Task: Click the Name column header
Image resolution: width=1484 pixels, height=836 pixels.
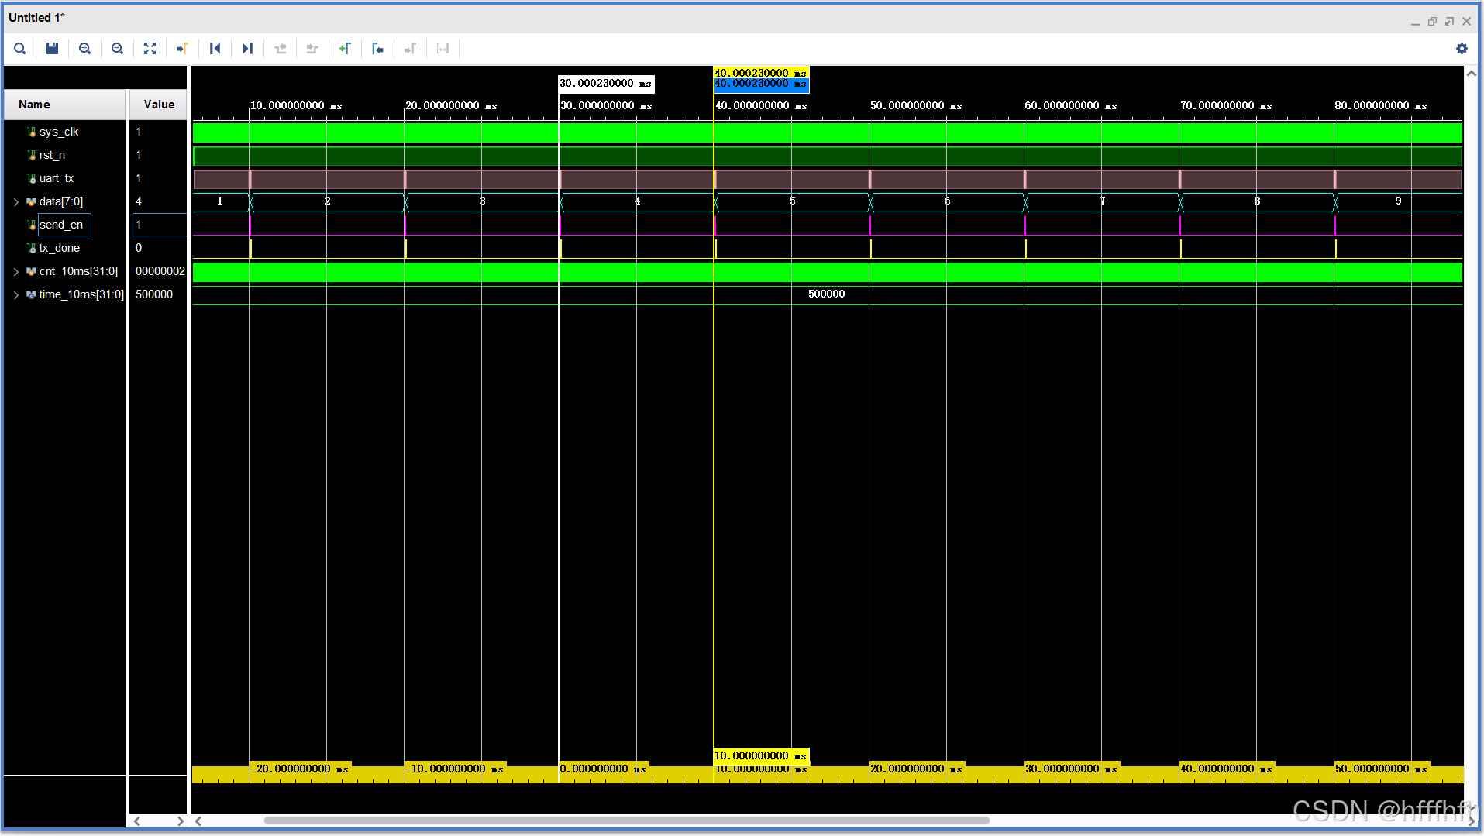Action: coord(64,105)
